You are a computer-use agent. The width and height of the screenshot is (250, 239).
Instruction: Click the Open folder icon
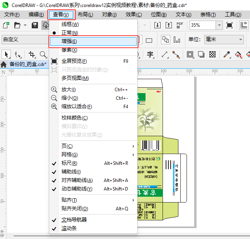click(17, 25)
